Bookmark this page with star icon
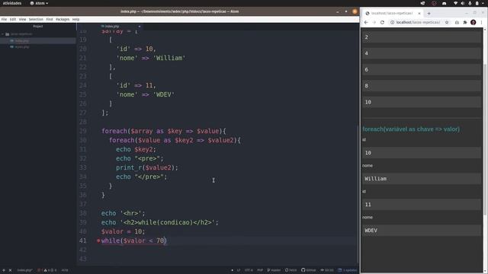The image size is (488, 274). [x=447, y=22]
